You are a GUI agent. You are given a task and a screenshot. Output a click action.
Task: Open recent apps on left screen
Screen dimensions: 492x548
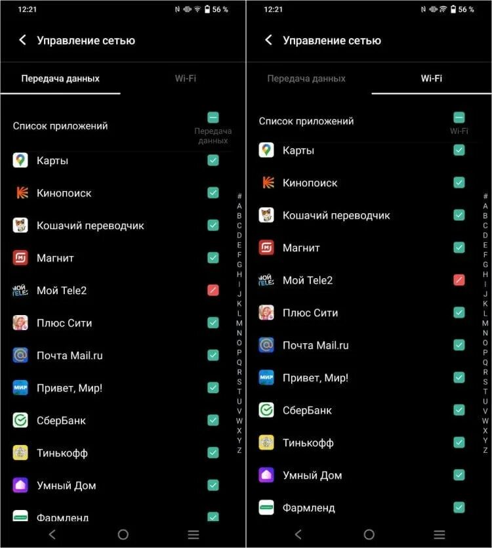coord(194,534)
